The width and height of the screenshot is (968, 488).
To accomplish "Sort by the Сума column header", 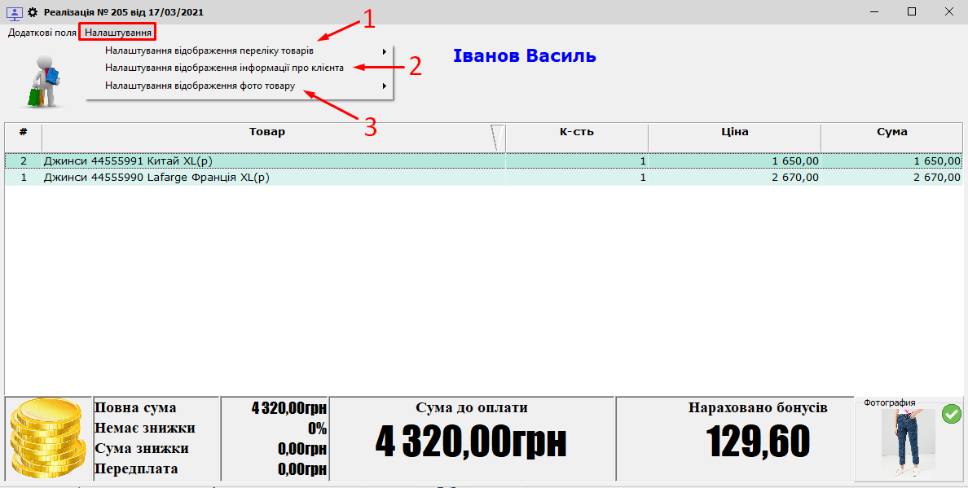I will pyautogui.click(x=892, y=132).
